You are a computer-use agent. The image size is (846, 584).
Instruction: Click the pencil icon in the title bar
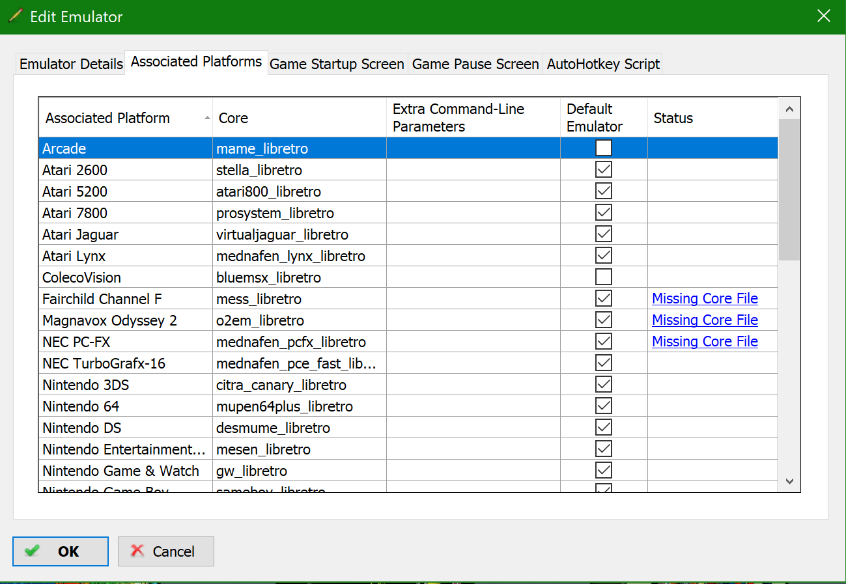pyautogui.click(x=16, y=16)
